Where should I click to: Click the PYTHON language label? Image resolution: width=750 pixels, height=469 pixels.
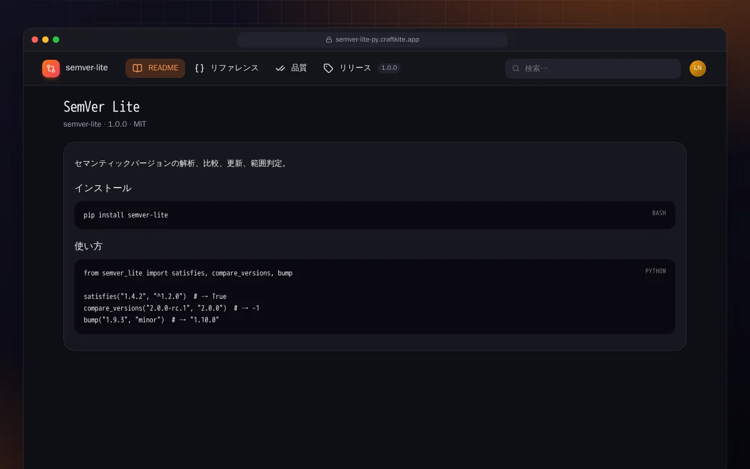(x=656, y=271)
